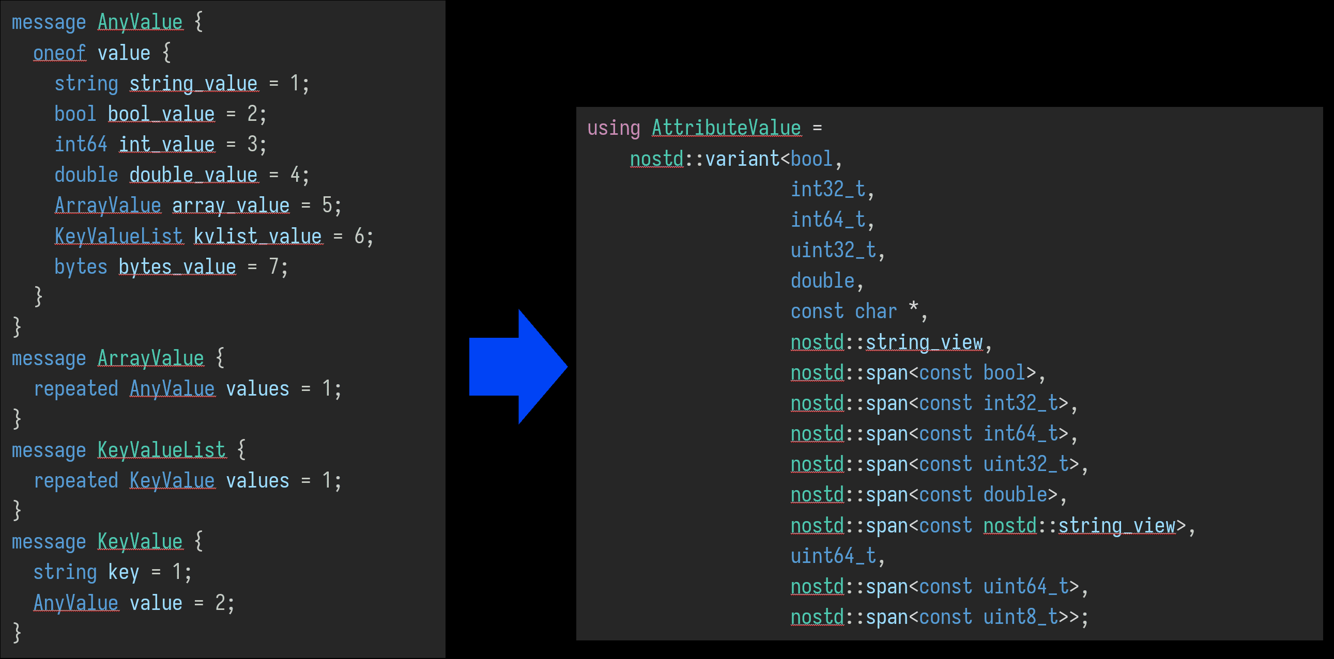The width and height of the screenshot is (1334, 659).
Task: Click the double_value field name
Action: pos(193,175)
